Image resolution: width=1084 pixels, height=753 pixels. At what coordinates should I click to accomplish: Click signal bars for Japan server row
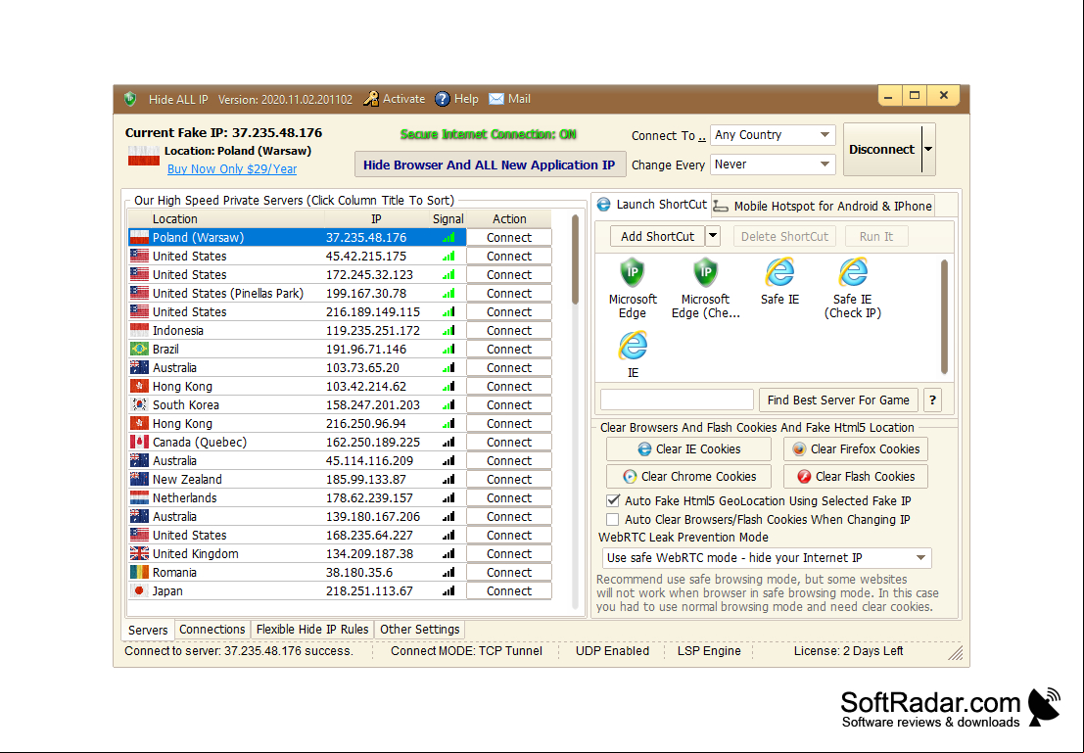click(448, 591)
